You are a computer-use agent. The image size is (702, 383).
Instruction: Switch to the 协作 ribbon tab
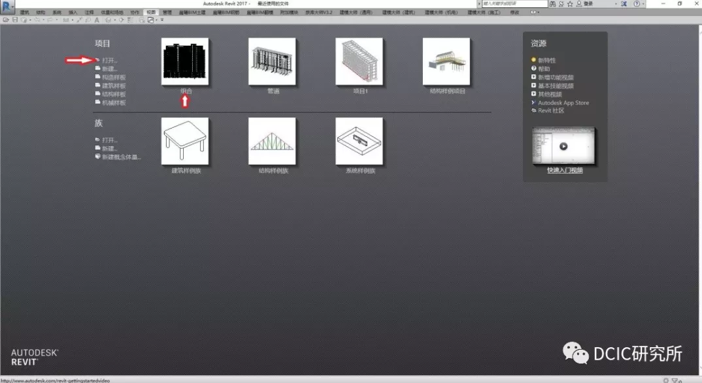coord(135,12)
